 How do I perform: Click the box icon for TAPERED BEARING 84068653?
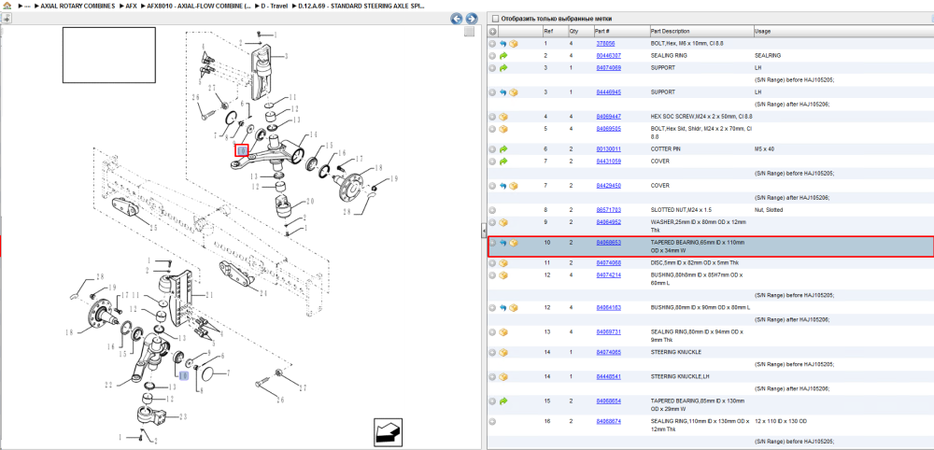click(514, 243)
